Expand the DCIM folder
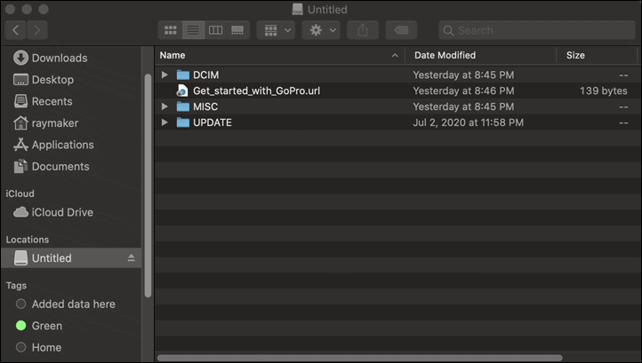The width and height of the screenshot is (642, 363). [165, 75]
